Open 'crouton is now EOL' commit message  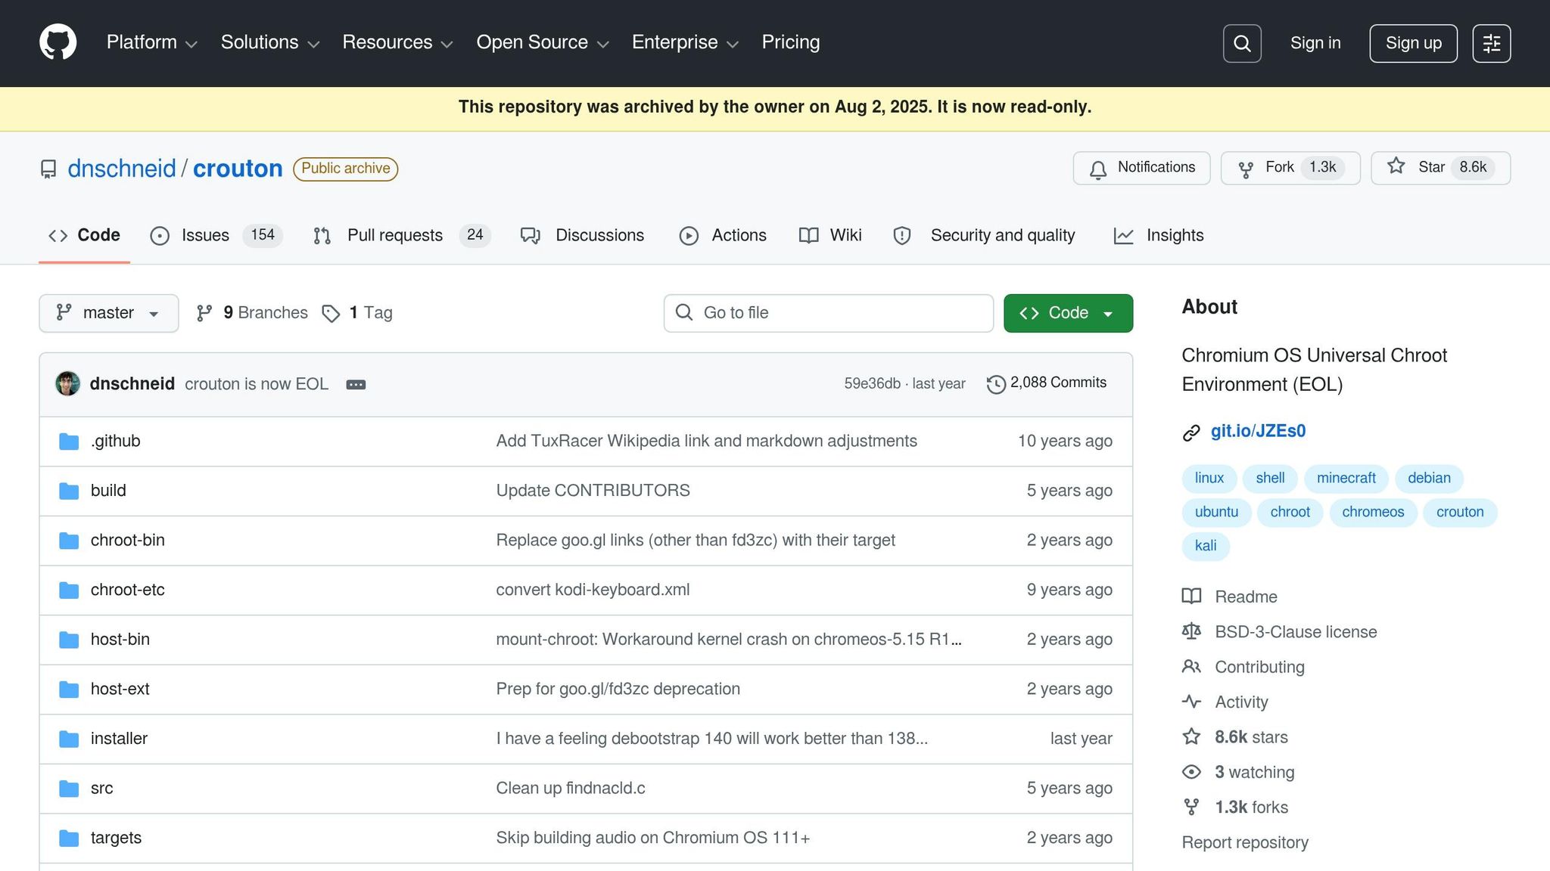pyautogui.click(x=257, y=384)
